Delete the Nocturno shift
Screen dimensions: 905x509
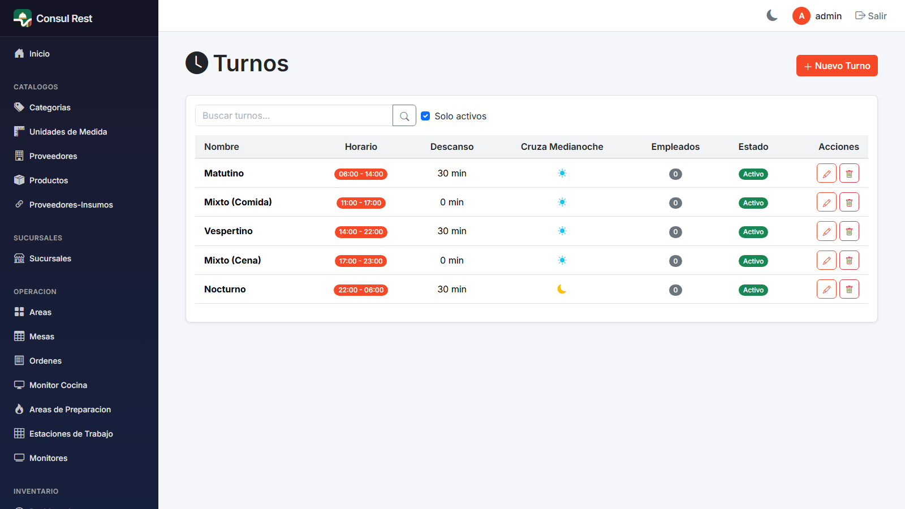pyautogui.click(x=849, y=290)
